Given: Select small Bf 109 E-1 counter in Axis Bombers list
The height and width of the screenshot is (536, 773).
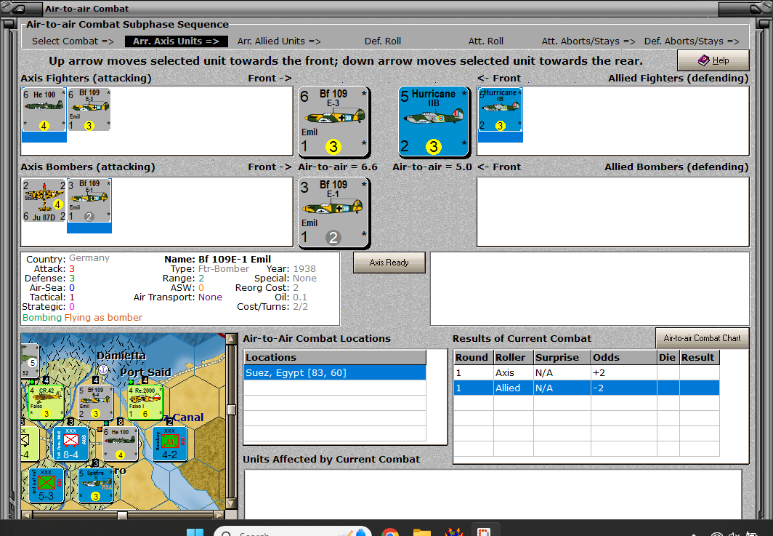Looking at the screenshot, I should point(89,201).
